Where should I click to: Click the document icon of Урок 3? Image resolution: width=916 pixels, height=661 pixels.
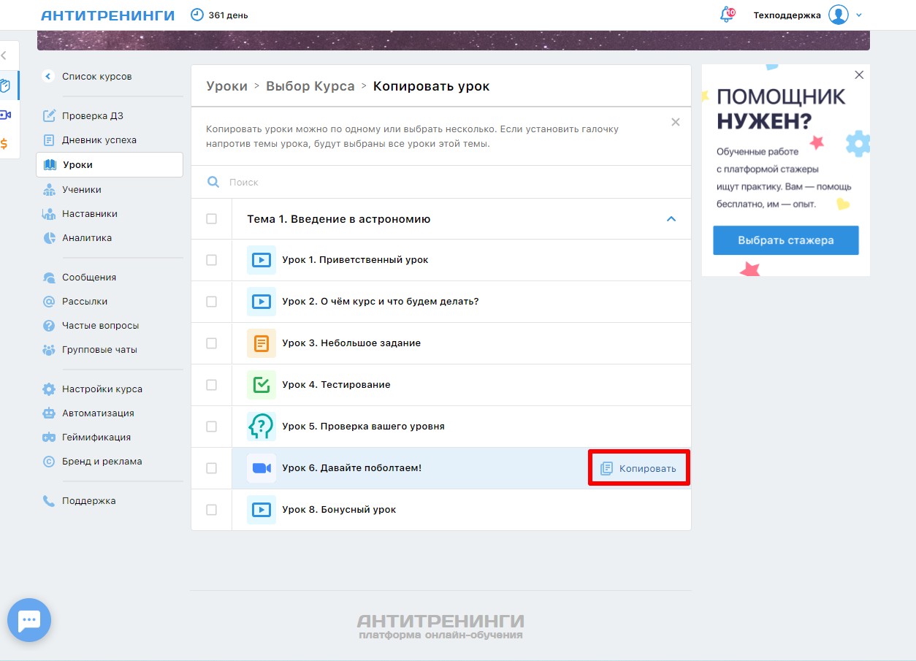(261, 343)
